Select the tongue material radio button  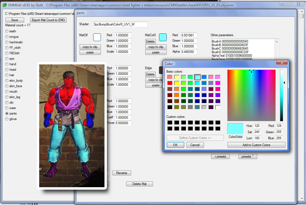coord(7,37)
